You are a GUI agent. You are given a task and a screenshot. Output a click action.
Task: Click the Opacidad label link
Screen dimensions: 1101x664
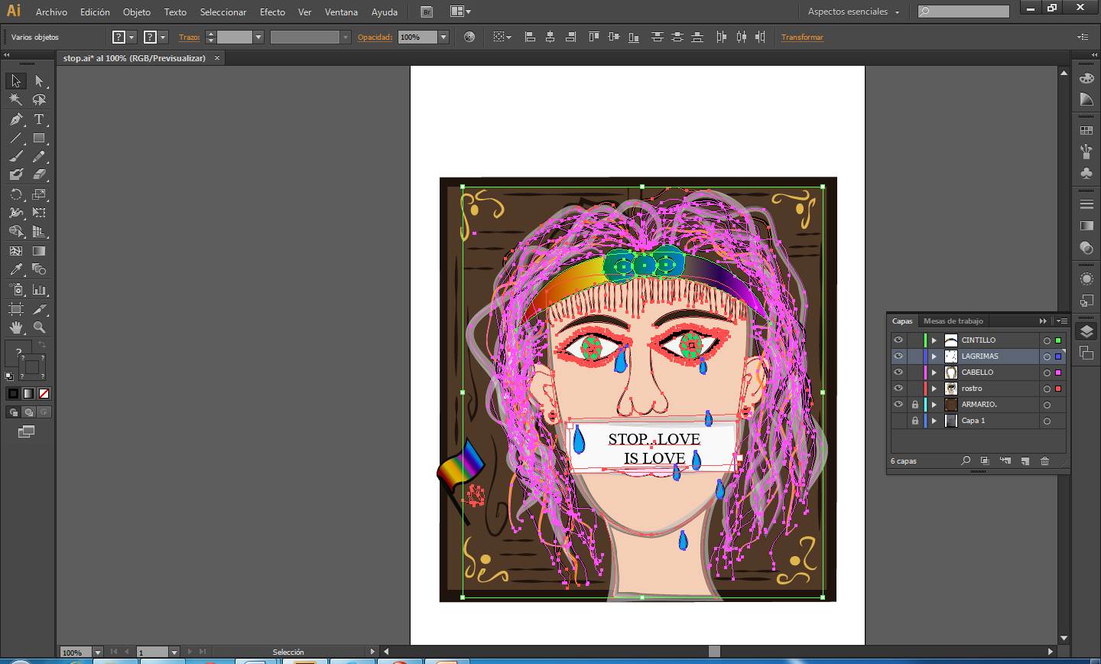(375, 37)
